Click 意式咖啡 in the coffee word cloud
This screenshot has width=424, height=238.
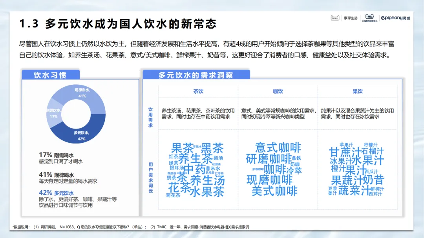278,148
